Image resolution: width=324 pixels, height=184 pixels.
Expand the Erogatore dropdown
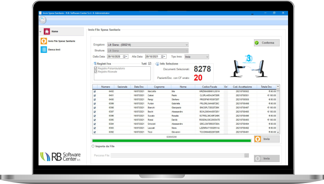186,45
